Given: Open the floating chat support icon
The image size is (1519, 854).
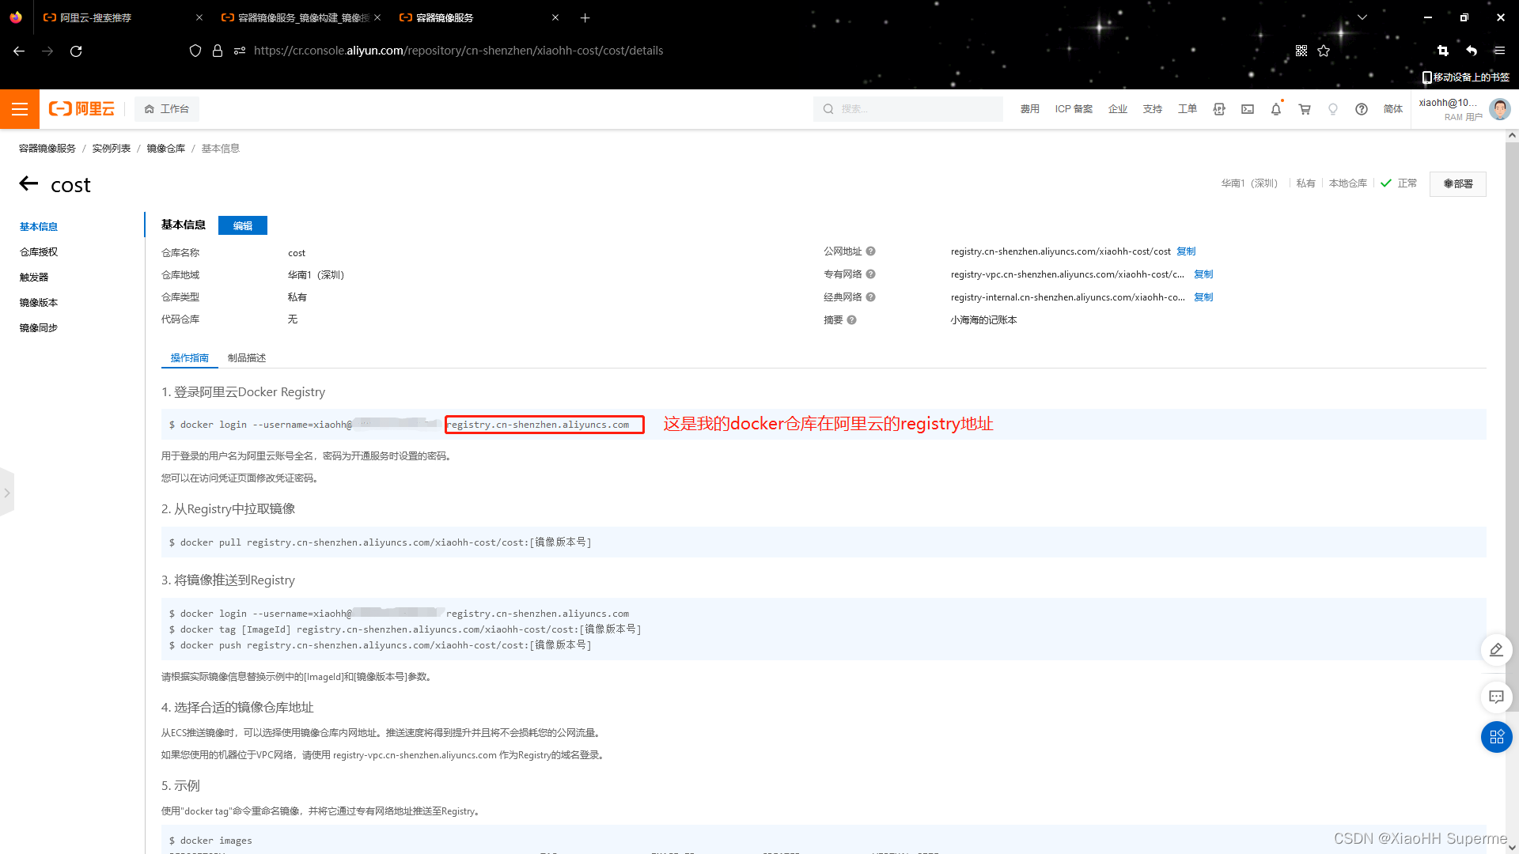Looking at the screenshot, I should (1496, 697).
